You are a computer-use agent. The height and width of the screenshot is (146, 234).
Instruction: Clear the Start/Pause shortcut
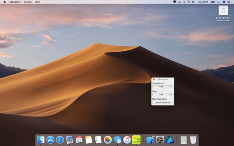pyautogui.click(x=171, y=87)
